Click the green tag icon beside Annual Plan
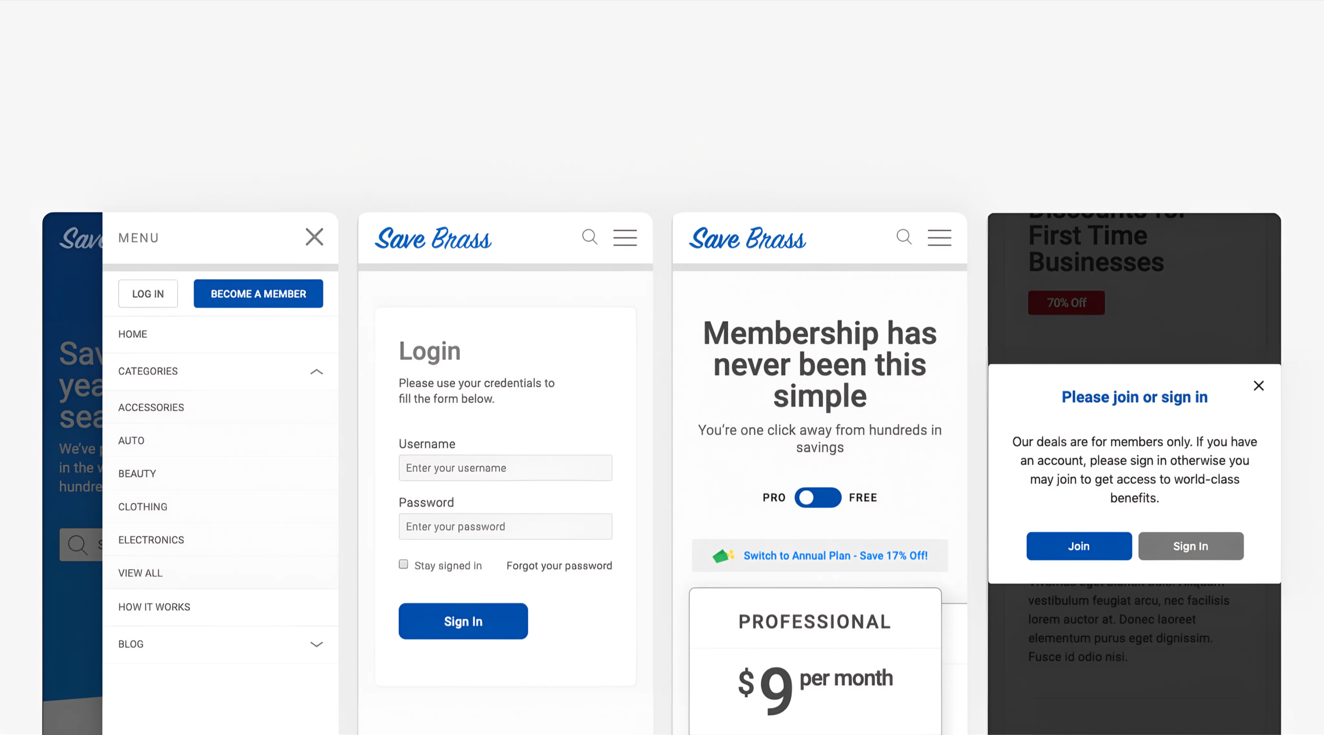The width and height of the screenshot is (1324, 735). [722, 556]
